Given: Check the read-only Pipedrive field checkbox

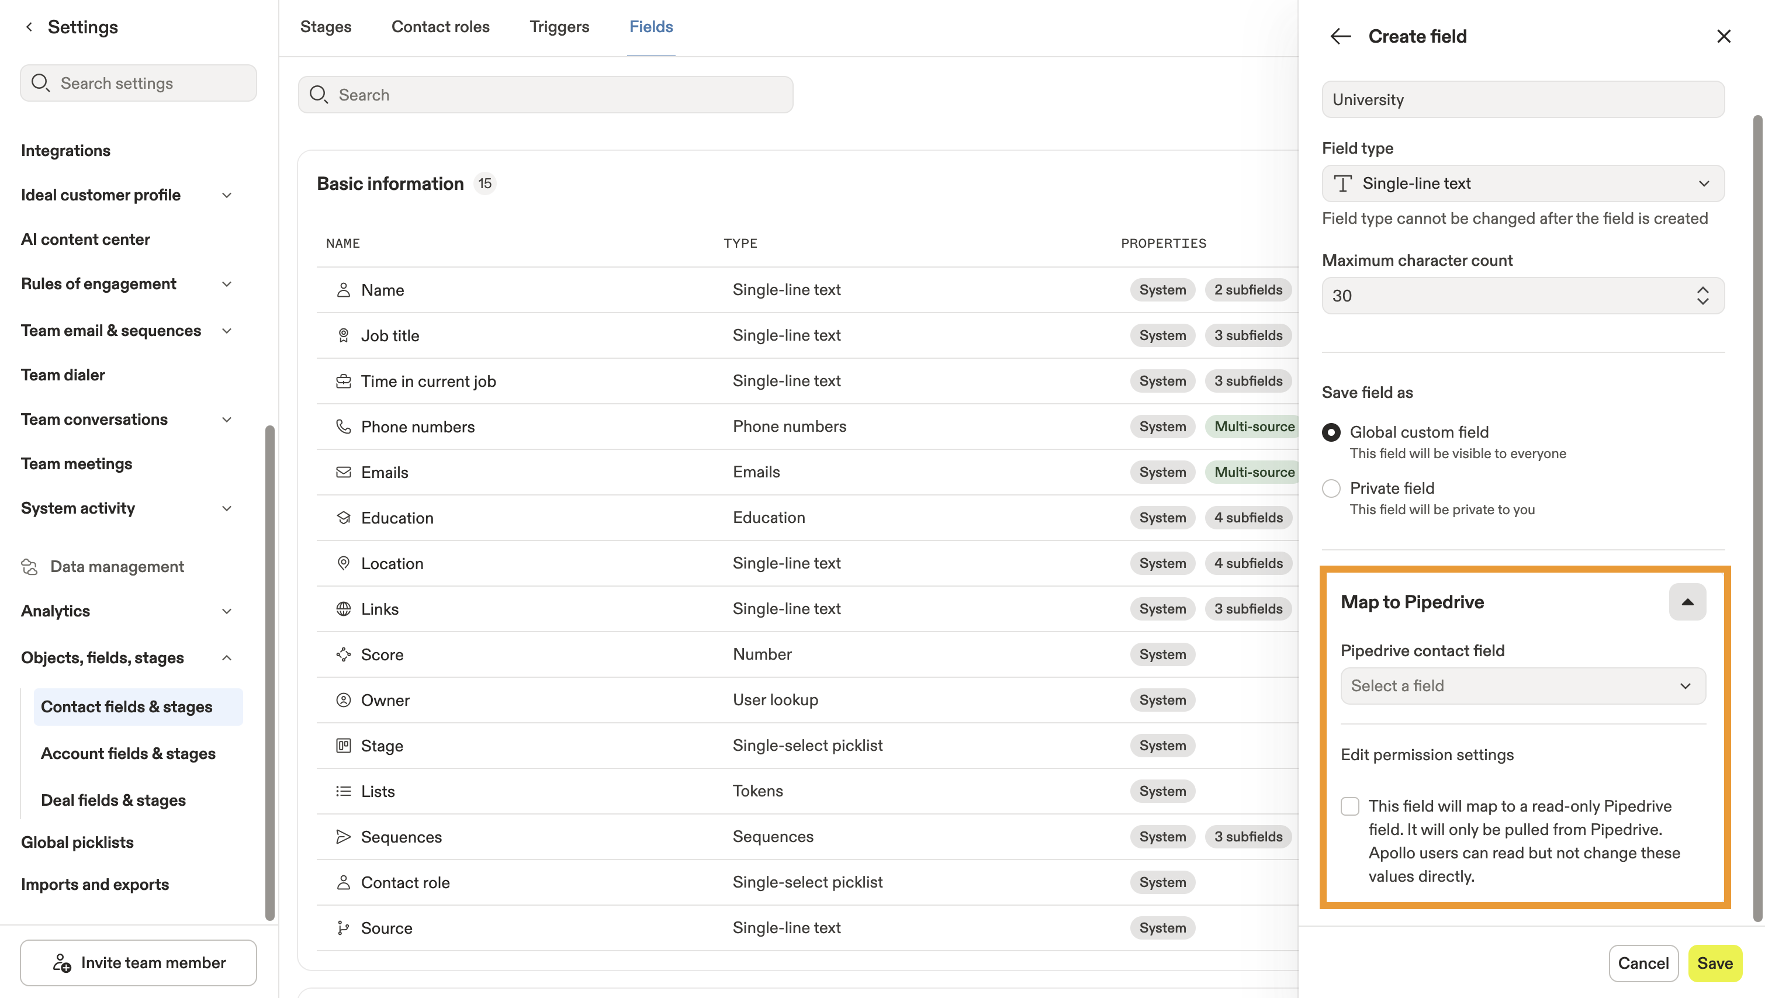Looking at the screenshot, I should click(x=1349, y=806).
